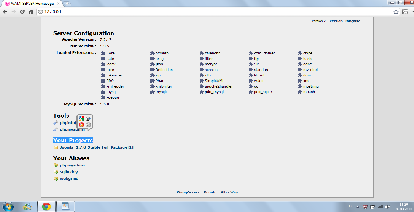Show hidden tray icons arrow

pos(358,206)
